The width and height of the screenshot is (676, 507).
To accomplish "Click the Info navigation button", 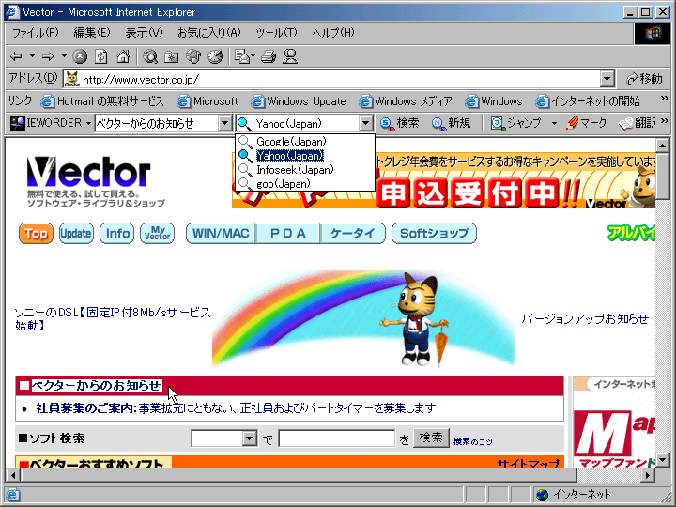I will 116,234.
